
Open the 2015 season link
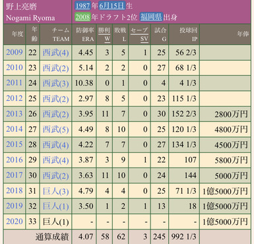[x=15, y=144]
